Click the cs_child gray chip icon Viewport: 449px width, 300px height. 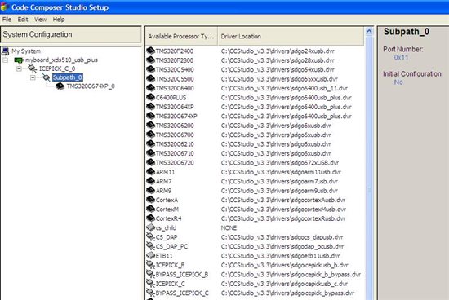pos(151,227)
